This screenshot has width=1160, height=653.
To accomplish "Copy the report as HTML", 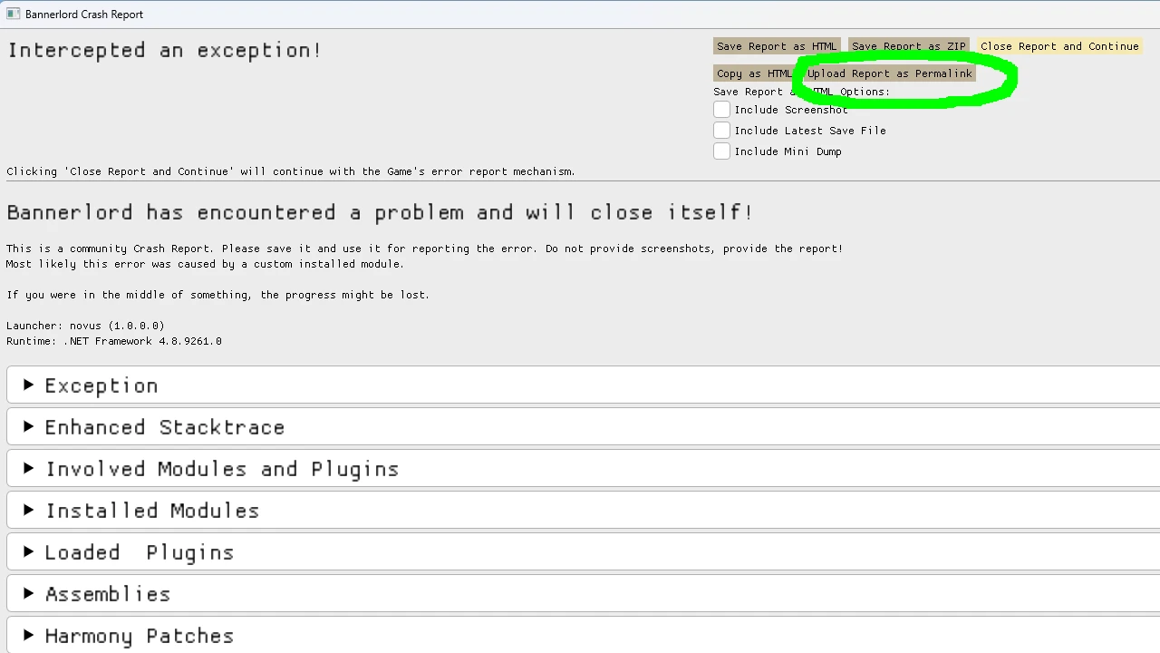I will pyautogui.click(x=754, y=73).
